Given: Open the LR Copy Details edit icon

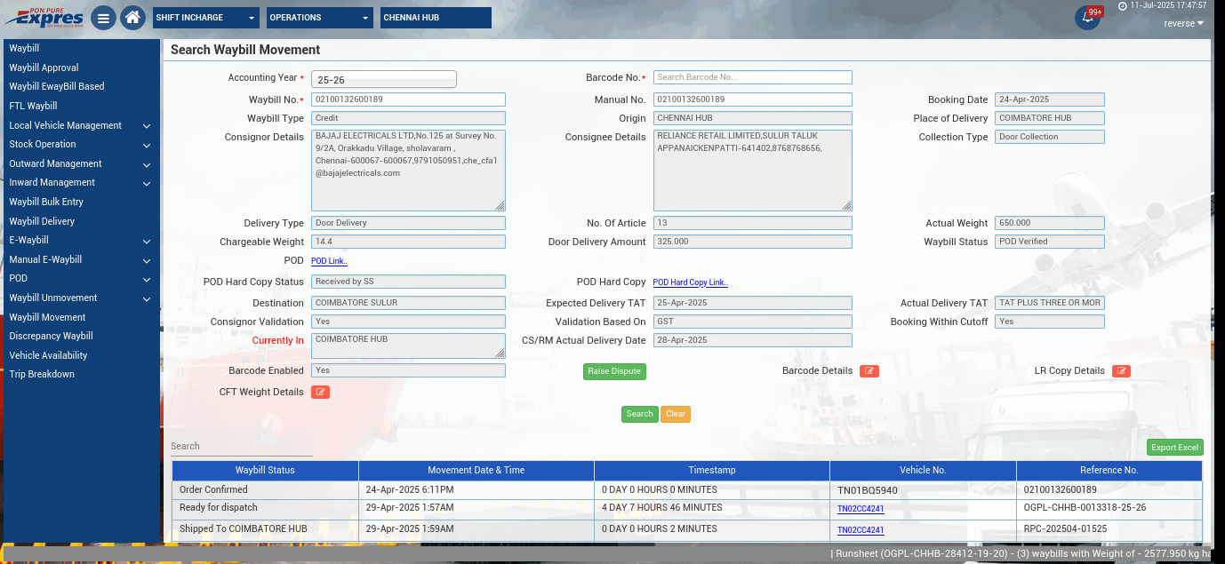Looking at the screenshot, I should pos(1121,371).
